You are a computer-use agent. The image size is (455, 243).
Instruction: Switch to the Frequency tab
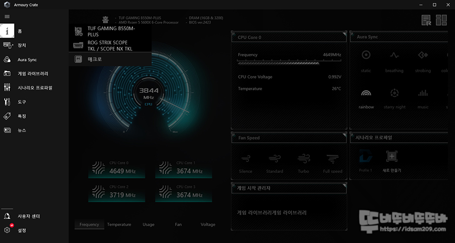click(89, 224)
